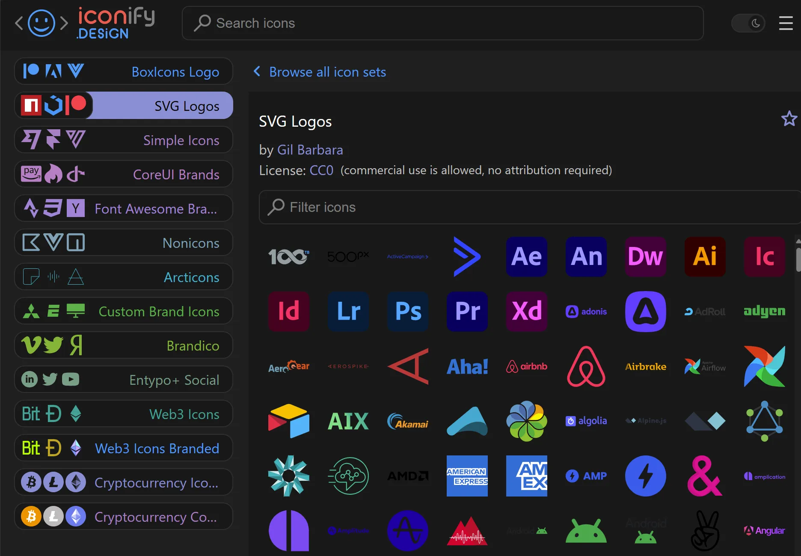Follow the Browse all icon sets link
Viewport: 801px width, 556px height.
click(327, 72)
